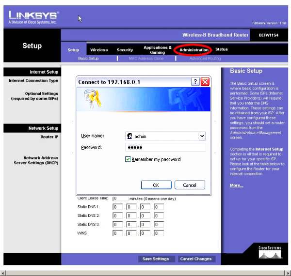Viewport: 291px width, 276px height.
Task: Click the keys icon in dialog banner
Action: [x=93, y=99]
